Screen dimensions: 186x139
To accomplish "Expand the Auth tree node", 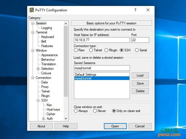I will (x=43, y=119).
